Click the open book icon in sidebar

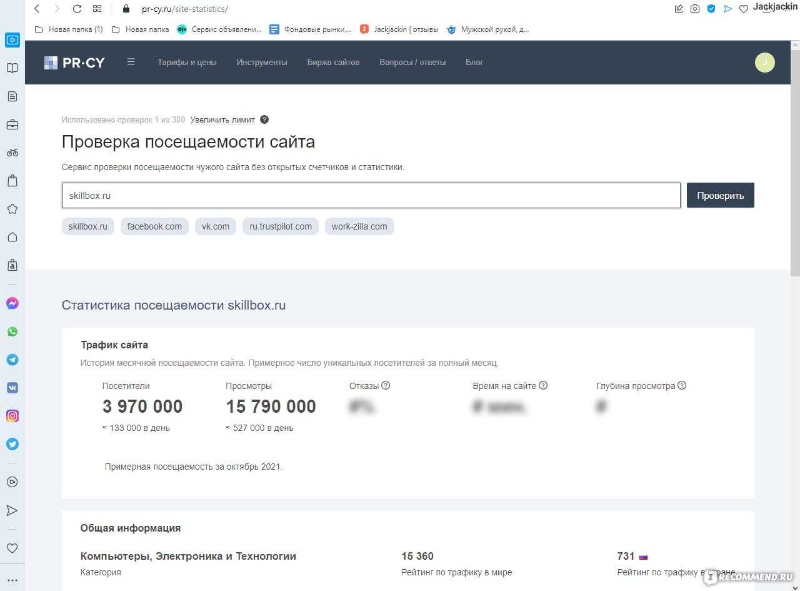[12, 68]
